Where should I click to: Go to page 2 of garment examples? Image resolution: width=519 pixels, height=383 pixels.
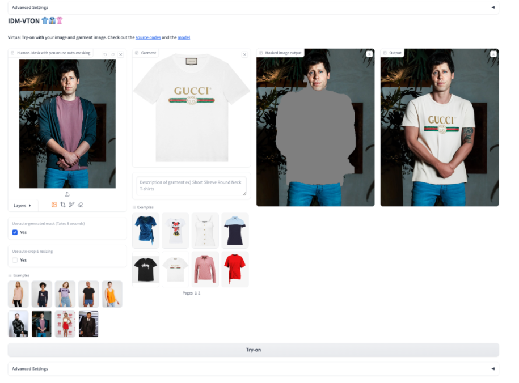199,293
